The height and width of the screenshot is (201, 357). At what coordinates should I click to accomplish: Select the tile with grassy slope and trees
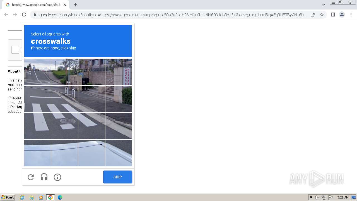point(64,72)
